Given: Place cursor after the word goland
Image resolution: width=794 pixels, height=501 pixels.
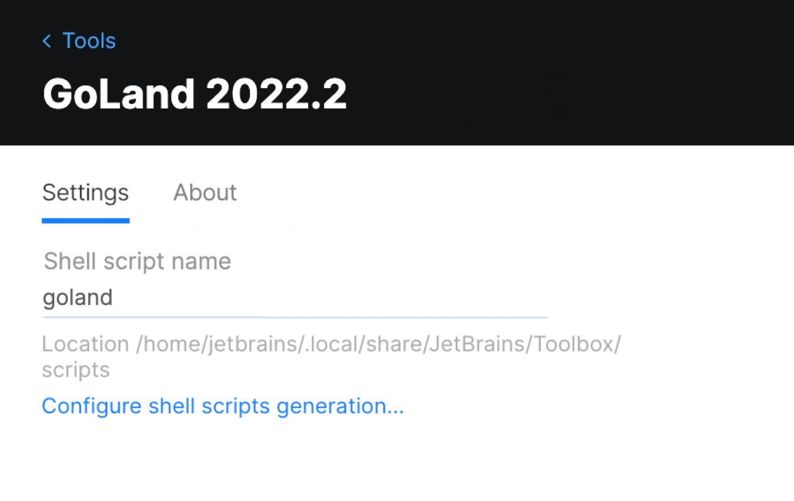Looking at the screenshot, I should 116,298.
